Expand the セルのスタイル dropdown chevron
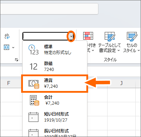The width and height of the screenshot is (141, 137). coord(139,51)
